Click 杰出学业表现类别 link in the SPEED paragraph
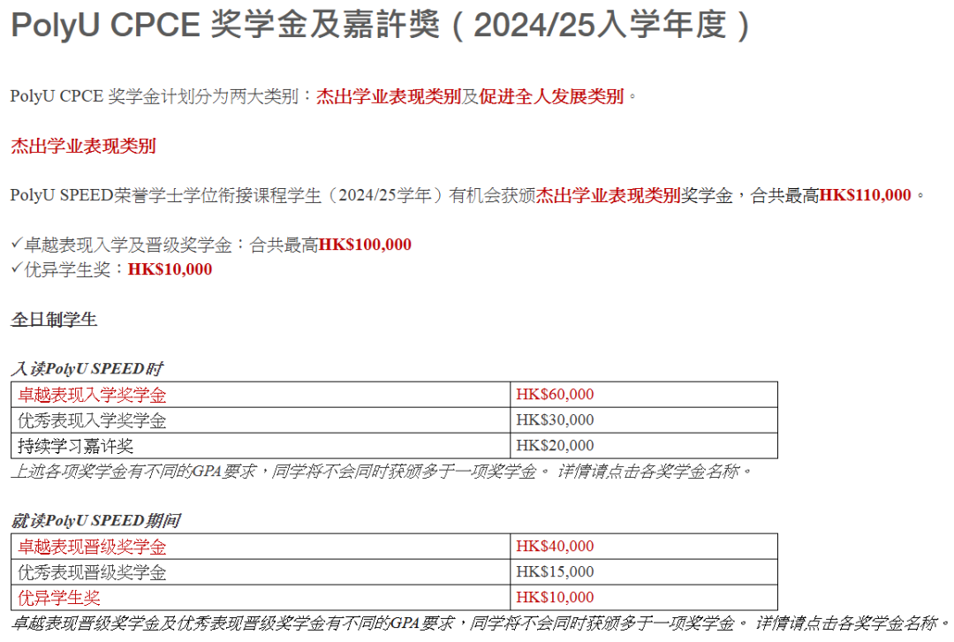The height and width of the screenshot is (642, 954). [608, 195]
